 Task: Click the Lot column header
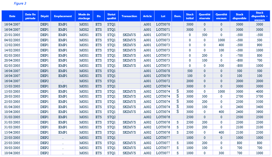pyautogui.click(x=163, y=16)
